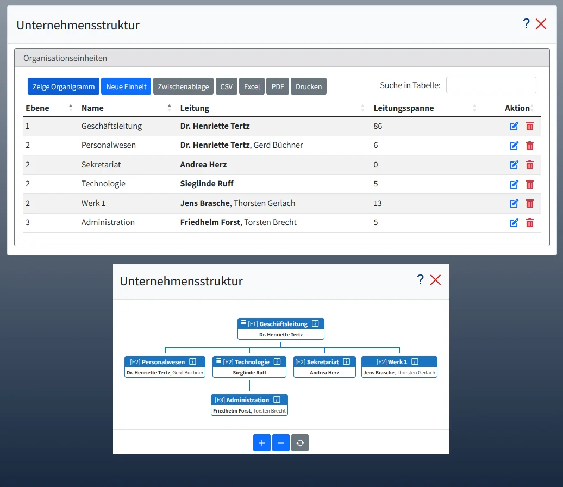Zoom out of the organigram
Screen dimensions: 563x487
(280, 442)
